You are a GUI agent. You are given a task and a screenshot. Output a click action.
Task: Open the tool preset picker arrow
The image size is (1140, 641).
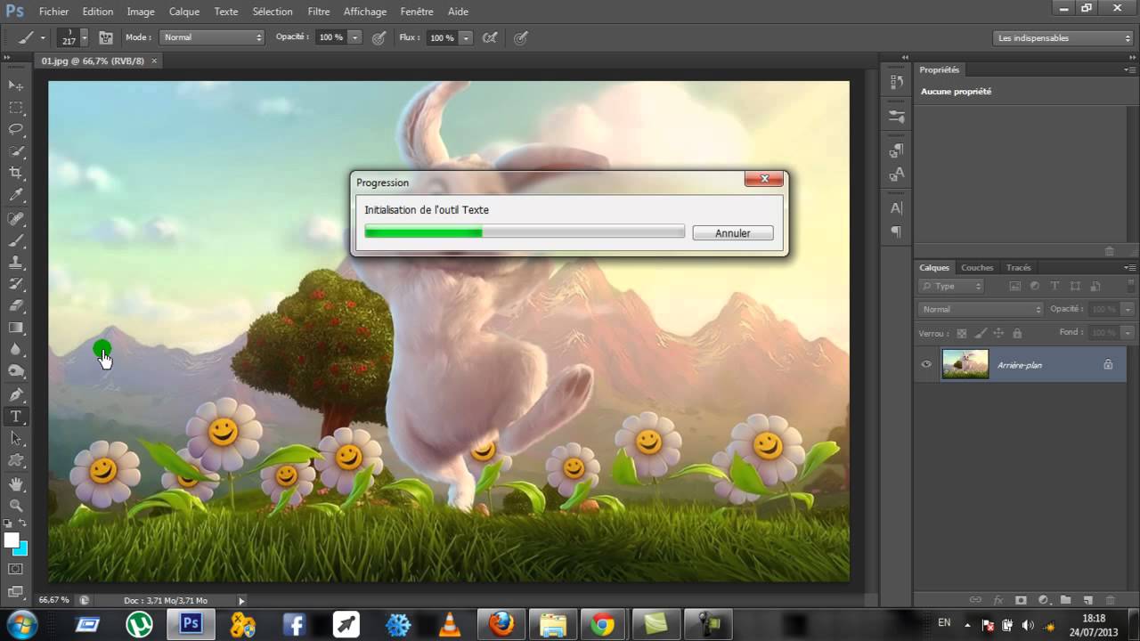(x=43, y=37)
